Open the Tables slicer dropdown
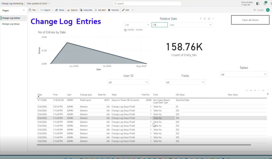This screenshot has height=159, width=272. (244, 75)
